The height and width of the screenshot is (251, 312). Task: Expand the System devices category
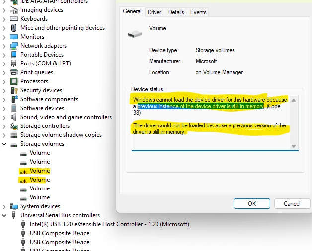click(x=4, y=207)
